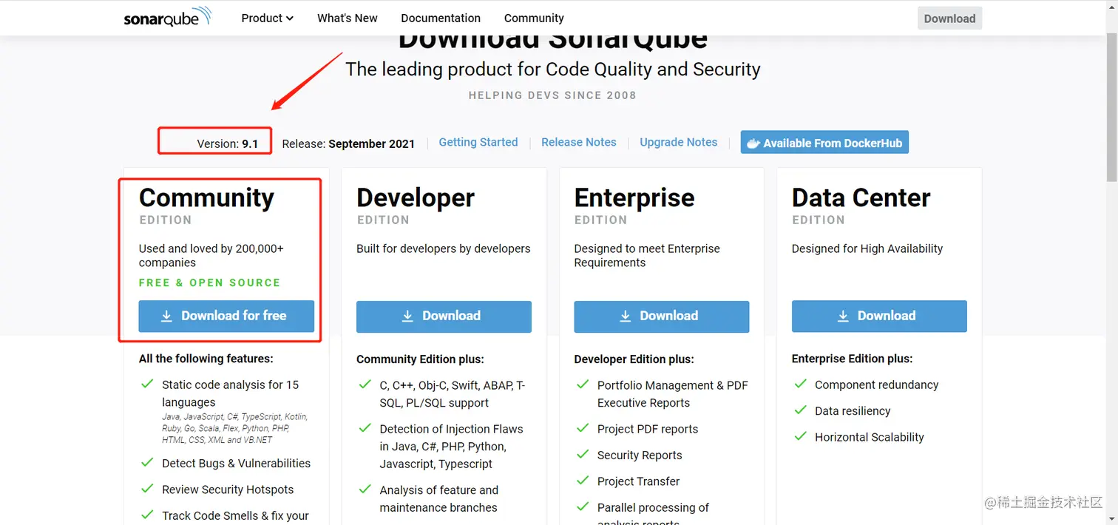1118x525 pixels.
Task: Click checkmark beside Security Reports
Action: (x=582, y=455)
